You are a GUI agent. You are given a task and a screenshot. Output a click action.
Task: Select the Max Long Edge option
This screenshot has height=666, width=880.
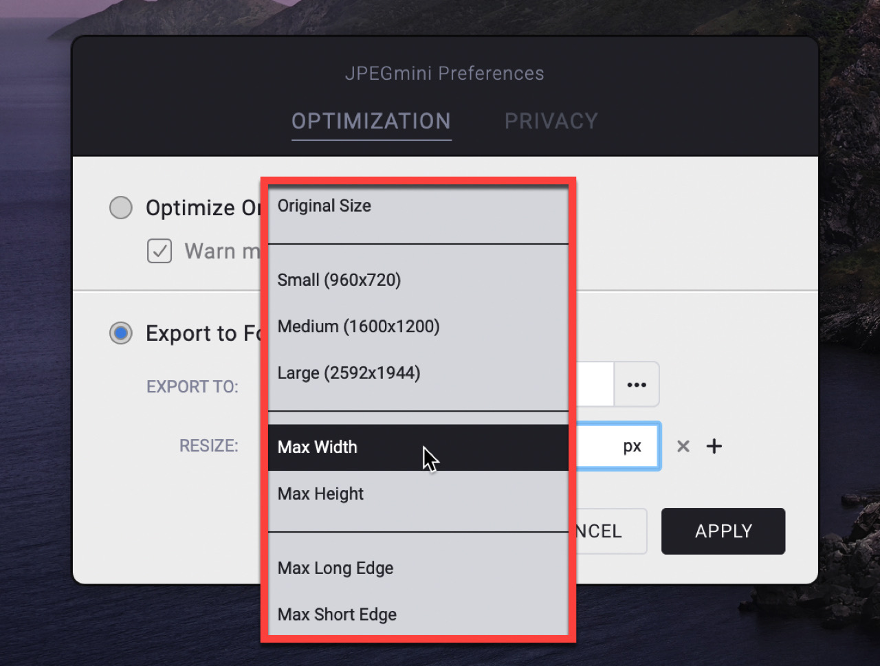point(418,568)
